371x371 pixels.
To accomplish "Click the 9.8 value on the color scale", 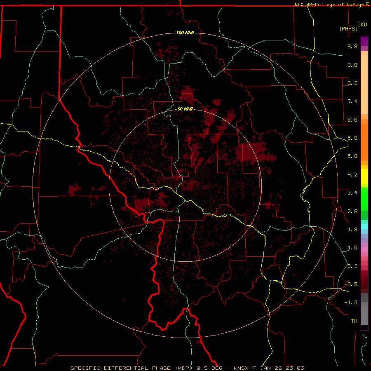I will click(x=352, y=46).
